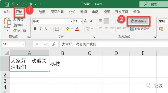The height and width of the screenshot is (93, 168).
Task: Click the increase font size icon
Action: click(86, 21)
